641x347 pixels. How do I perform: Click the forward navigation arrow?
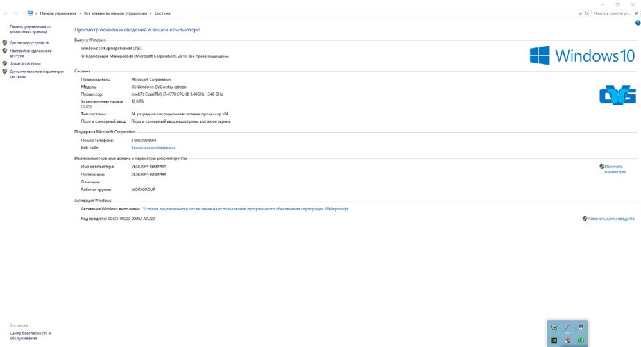(x=15, y=13)
